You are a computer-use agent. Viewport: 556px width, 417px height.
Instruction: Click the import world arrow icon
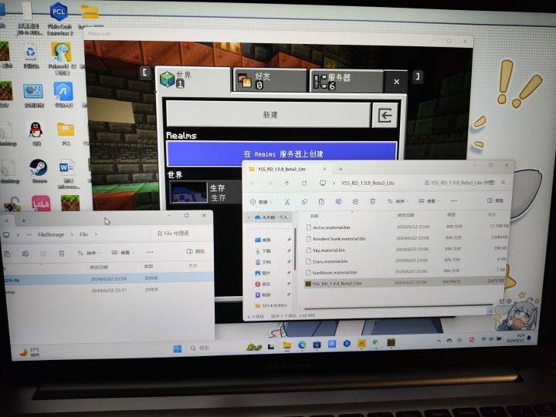tap(385, 115)
